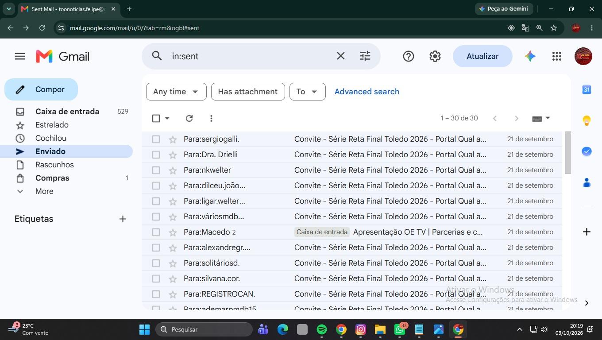
Task: Click the Compor button
Action: 41,89
